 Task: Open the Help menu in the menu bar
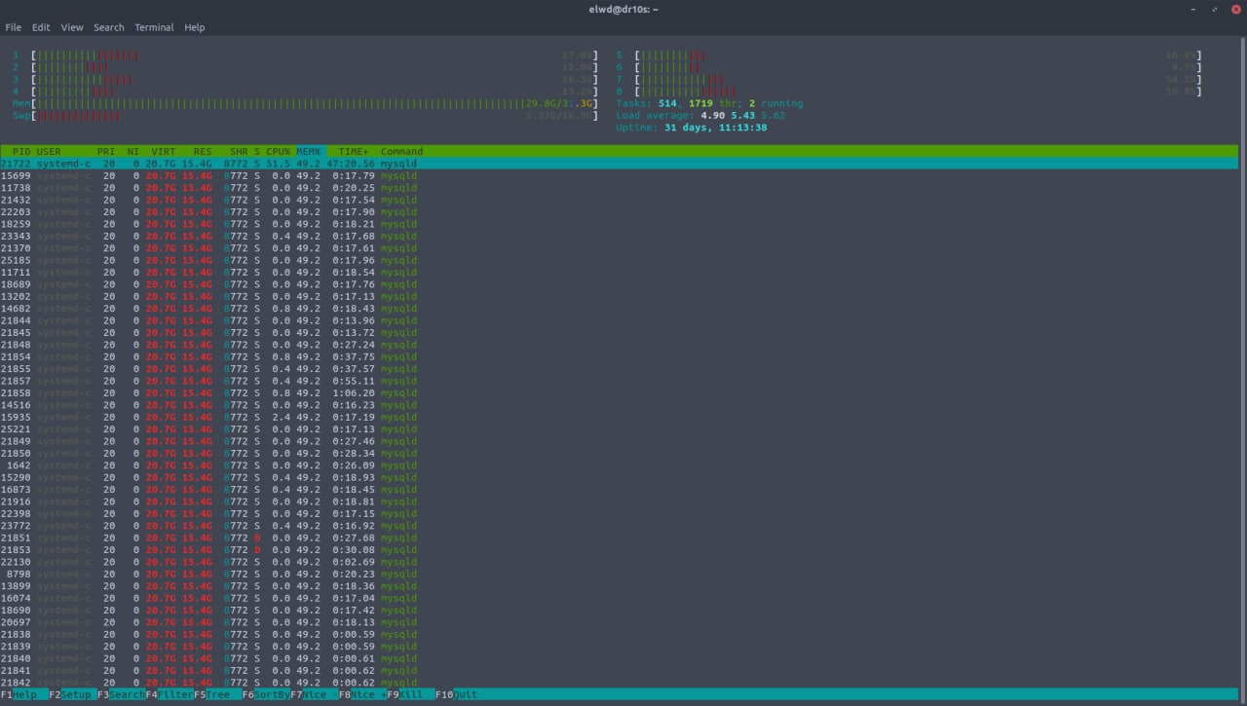(x=195, y=27)
